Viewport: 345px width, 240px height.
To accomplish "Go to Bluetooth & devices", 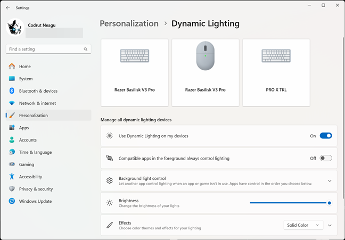I will tap(48, 91).
